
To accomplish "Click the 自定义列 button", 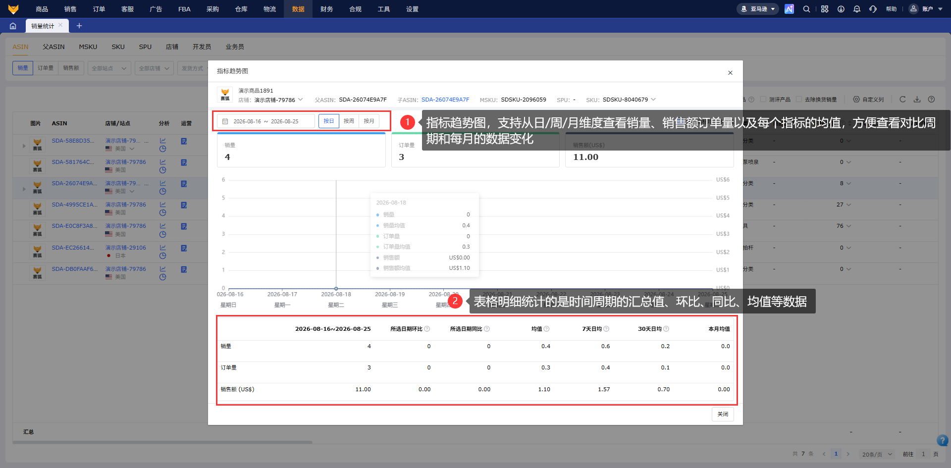I will (869, 99).
